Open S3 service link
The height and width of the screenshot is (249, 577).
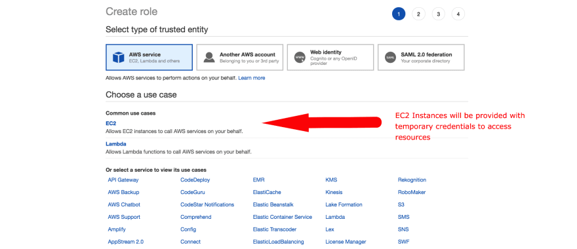(x=401, y=204)
